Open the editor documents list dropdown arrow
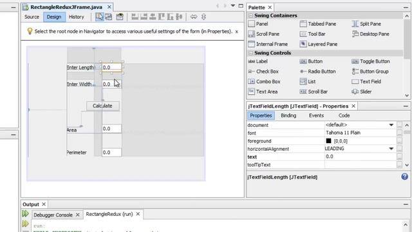Viewport: 412px width, 232px height. (x=233, y=6)
